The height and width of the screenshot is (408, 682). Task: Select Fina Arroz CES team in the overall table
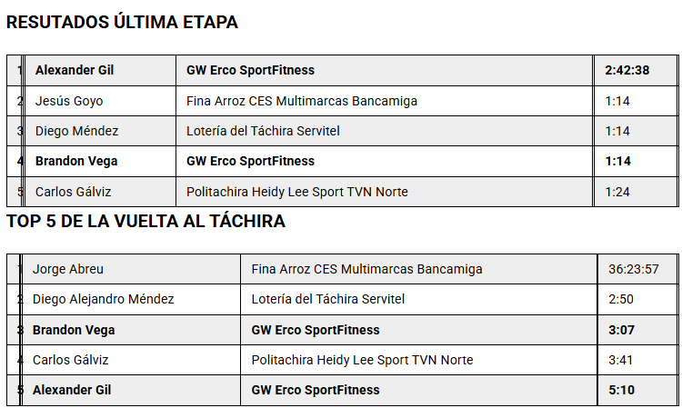click(x=366, y=269)
